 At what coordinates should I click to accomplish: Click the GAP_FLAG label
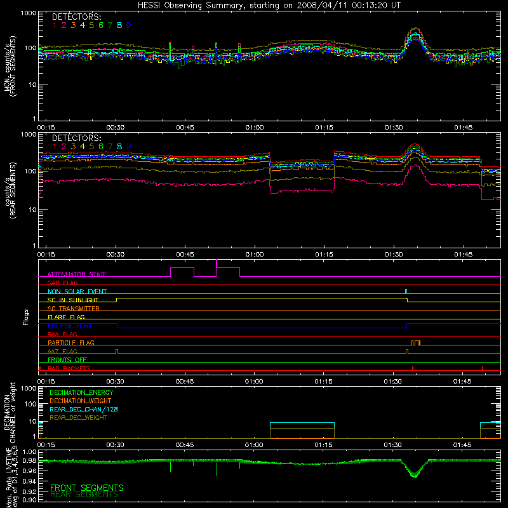point(62,283)
